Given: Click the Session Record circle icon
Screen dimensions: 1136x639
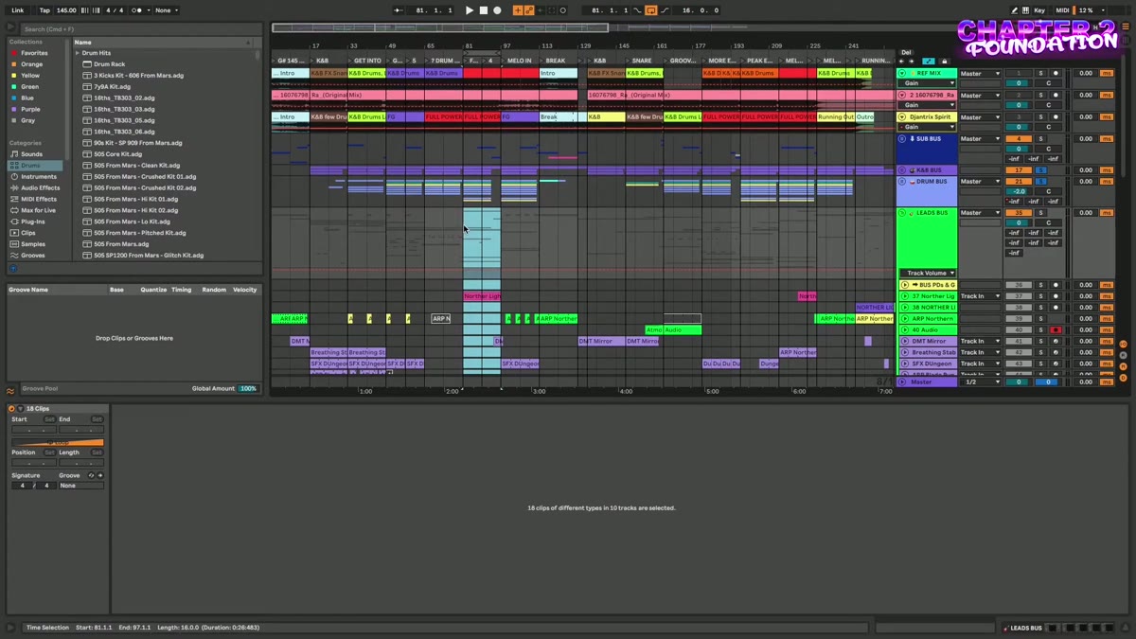Looking at the screenshot, I should [x=563, y=10].
